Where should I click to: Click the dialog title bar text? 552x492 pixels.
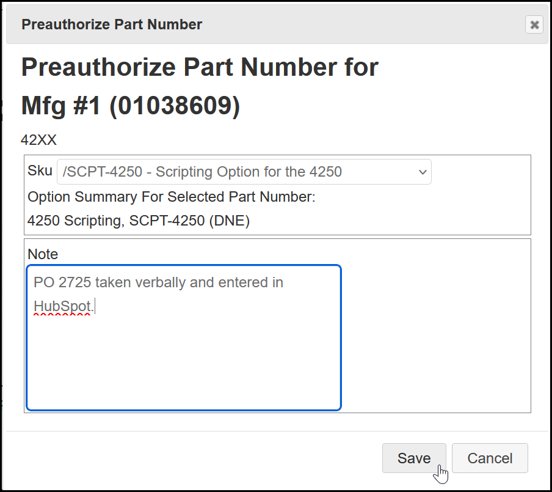pyautogui.click(x=112, y=24)
